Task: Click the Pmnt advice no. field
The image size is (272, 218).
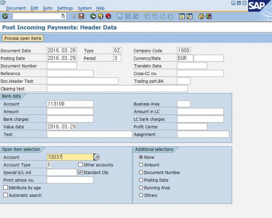Action: (x=70, y=180)
